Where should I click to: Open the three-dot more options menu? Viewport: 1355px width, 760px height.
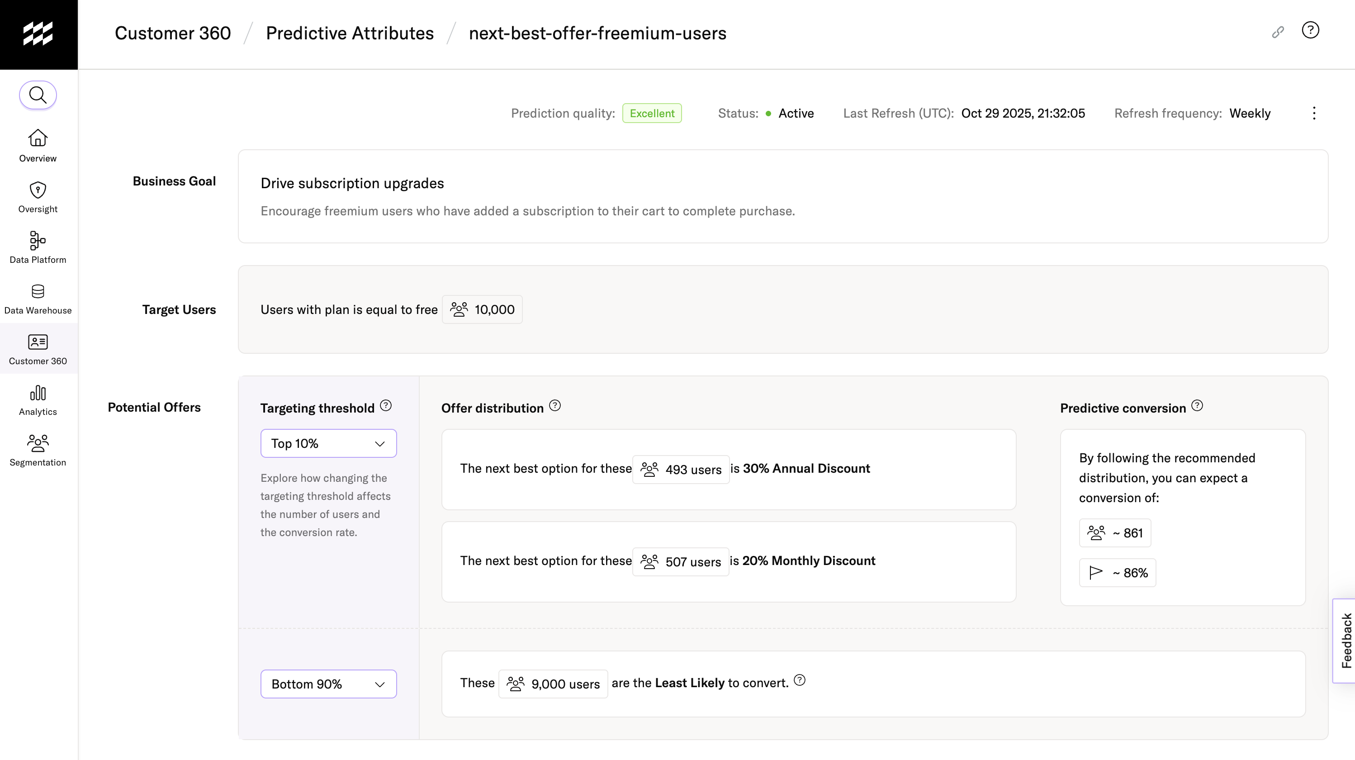[1314, 113]
